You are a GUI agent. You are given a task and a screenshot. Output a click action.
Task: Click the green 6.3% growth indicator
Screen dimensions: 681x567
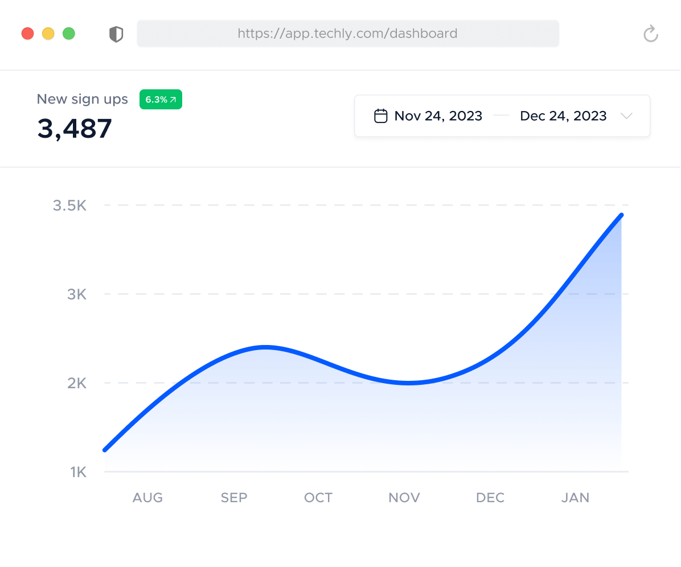point(161,98)
